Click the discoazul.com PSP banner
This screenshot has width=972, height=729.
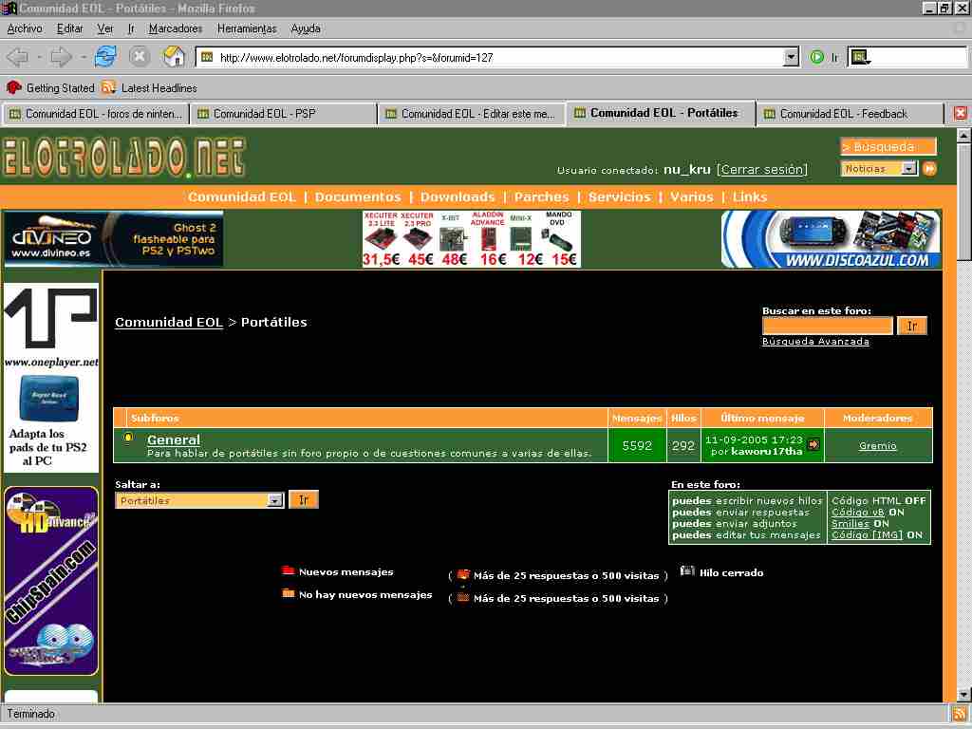[831, 238]
